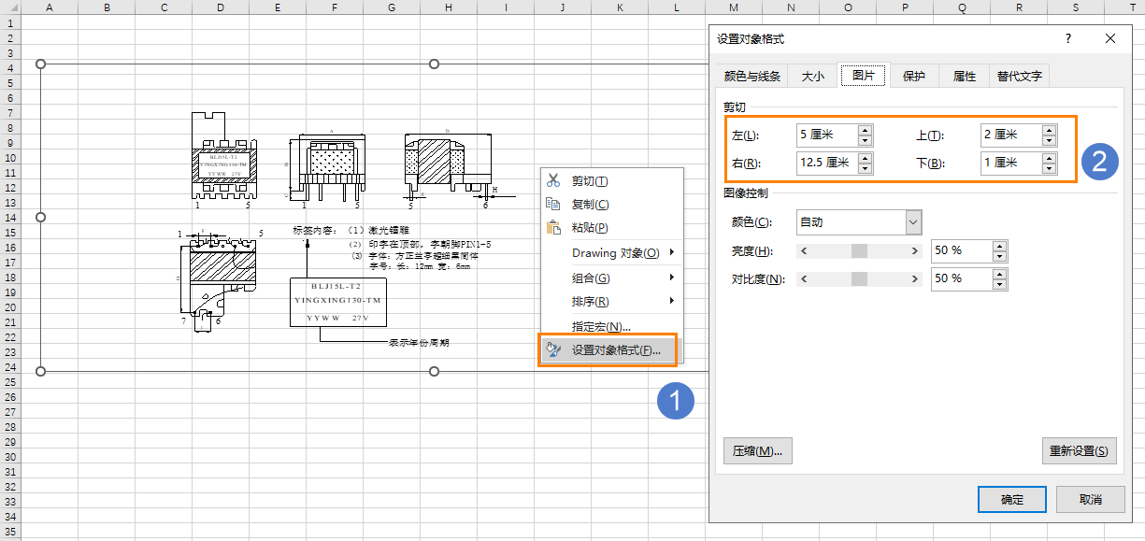
Task: Click the scissors Cut icon in context menu
Action: [552, 181]
